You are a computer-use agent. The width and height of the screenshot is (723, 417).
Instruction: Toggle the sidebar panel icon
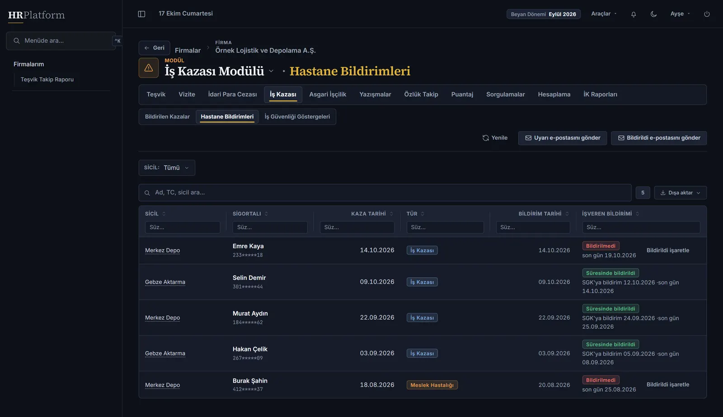pos(141,14)
